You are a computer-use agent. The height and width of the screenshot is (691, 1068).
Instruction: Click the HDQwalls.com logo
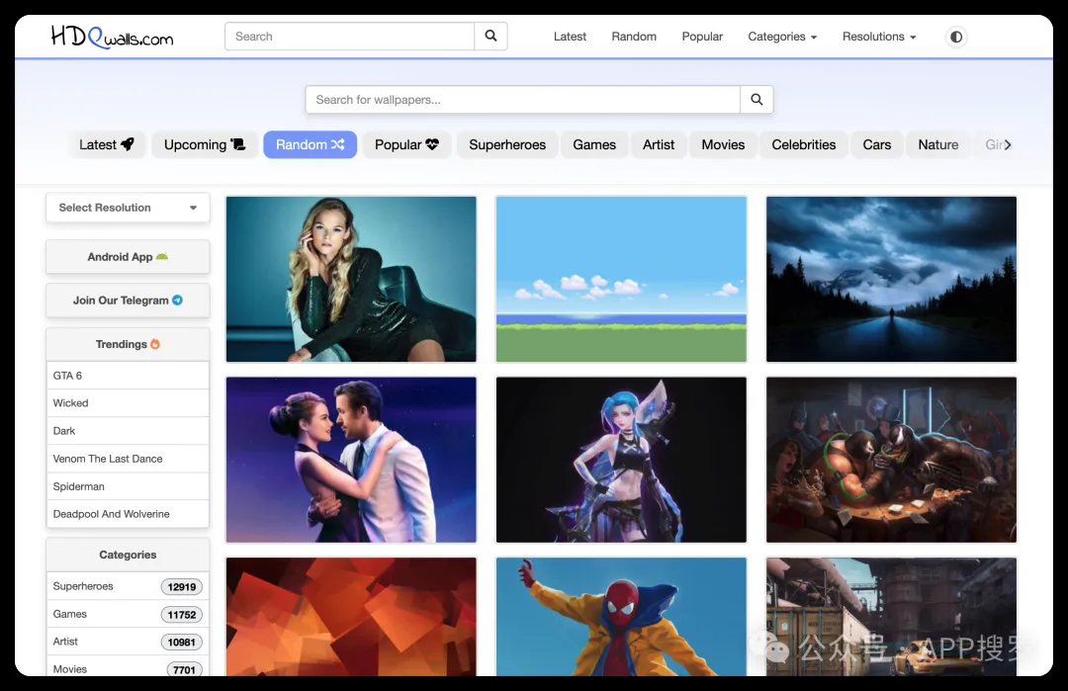[113, 37]
